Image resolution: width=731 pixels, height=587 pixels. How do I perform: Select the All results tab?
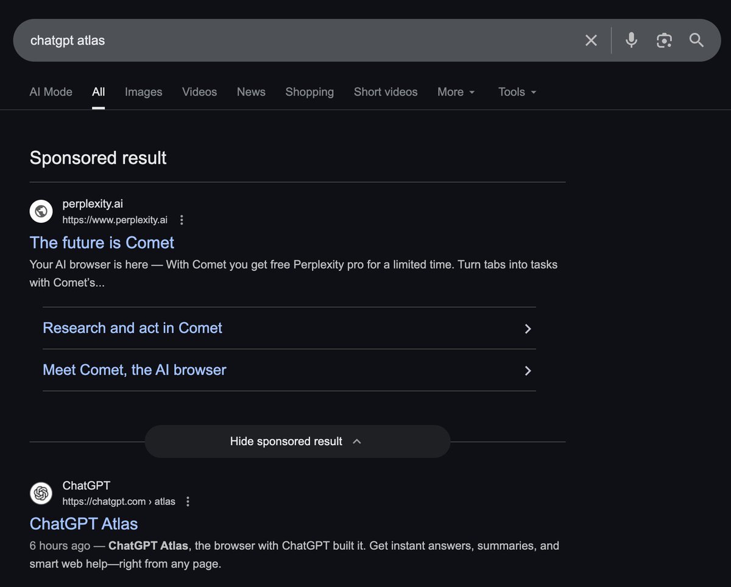point(99,92)
